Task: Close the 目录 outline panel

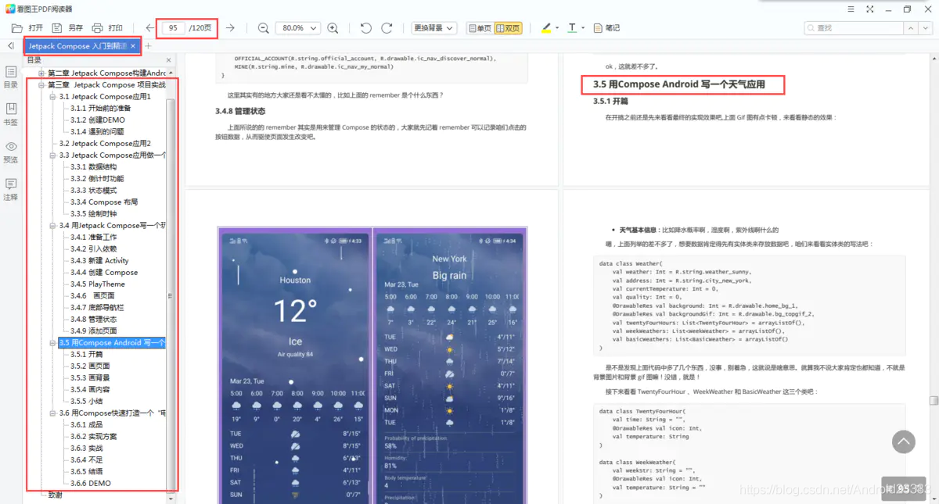Action: 168,60
